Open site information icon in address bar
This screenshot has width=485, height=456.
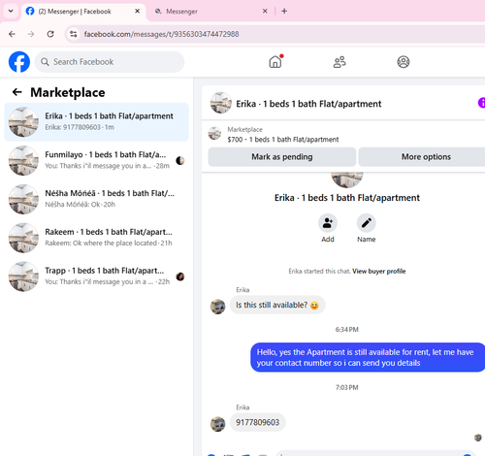(74, 34)
